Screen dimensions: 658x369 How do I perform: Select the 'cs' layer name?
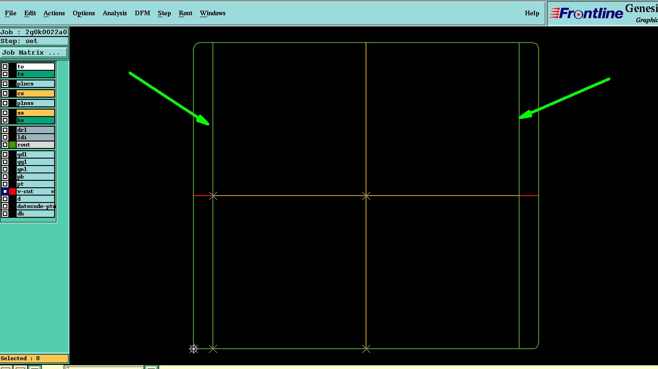coord(36,93)
